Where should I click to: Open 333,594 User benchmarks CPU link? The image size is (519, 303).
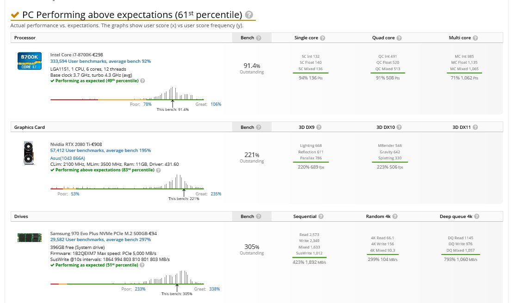101,61
